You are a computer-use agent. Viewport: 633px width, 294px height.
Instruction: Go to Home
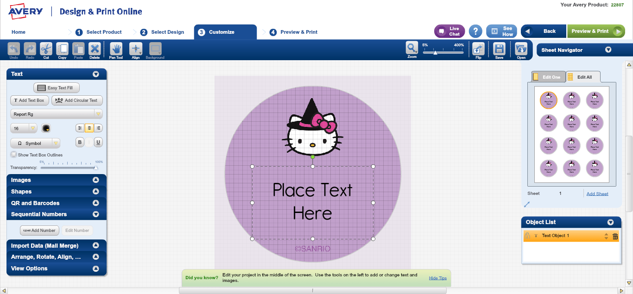(x=19, y=32)
